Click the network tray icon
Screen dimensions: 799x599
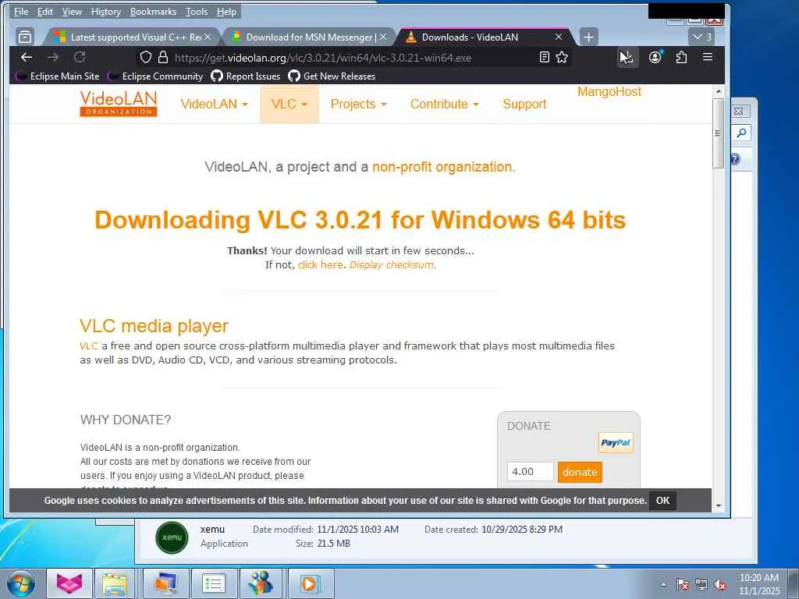(x=701, y=585)
